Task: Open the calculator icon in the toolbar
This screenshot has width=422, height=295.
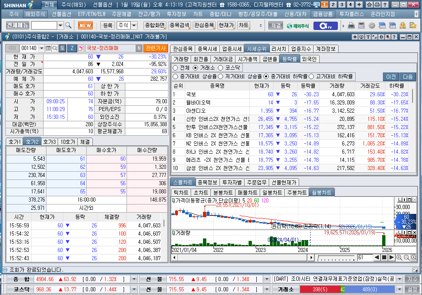Action: (362, 25)
